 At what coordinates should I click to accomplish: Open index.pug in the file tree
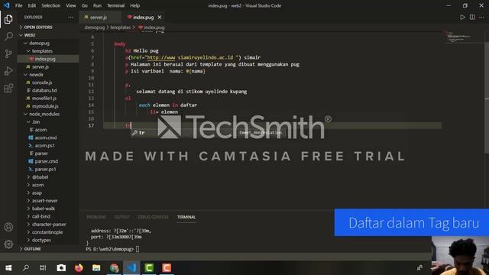tap(48, 59)
